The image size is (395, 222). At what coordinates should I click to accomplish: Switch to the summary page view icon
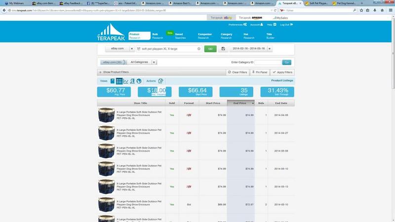click(x=113, y=81)
